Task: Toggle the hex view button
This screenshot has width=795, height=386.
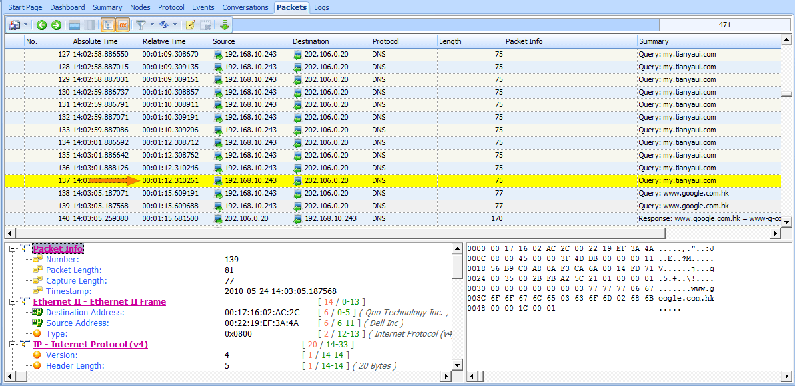Action: (x=122, y=25)
